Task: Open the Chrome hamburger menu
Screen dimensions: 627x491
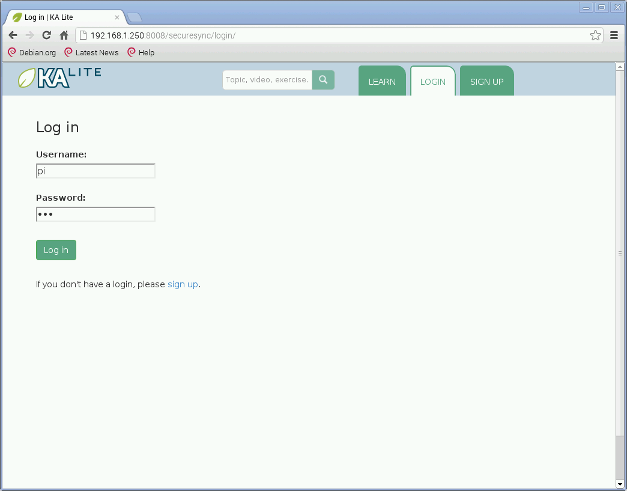Action: pos(614,35)
